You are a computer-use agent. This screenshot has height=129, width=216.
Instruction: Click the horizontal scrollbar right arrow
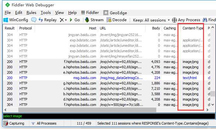coord(207,110)
